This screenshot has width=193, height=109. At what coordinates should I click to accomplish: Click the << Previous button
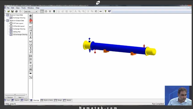[9, 97]
